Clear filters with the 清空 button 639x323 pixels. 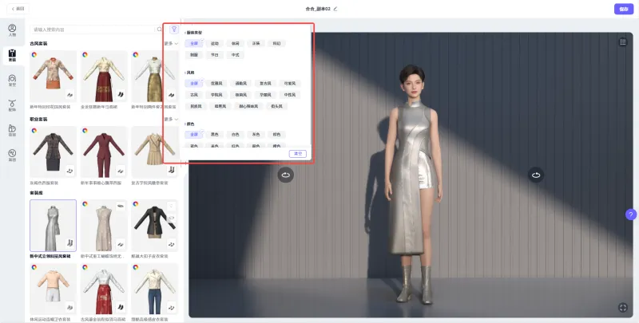pyautogui.click(x=297, y=153)
